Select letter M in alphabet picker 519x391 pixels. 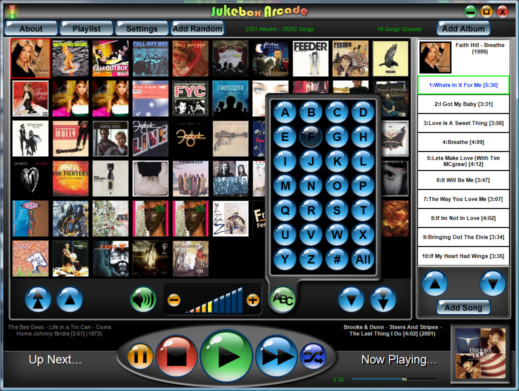[284, 185]
